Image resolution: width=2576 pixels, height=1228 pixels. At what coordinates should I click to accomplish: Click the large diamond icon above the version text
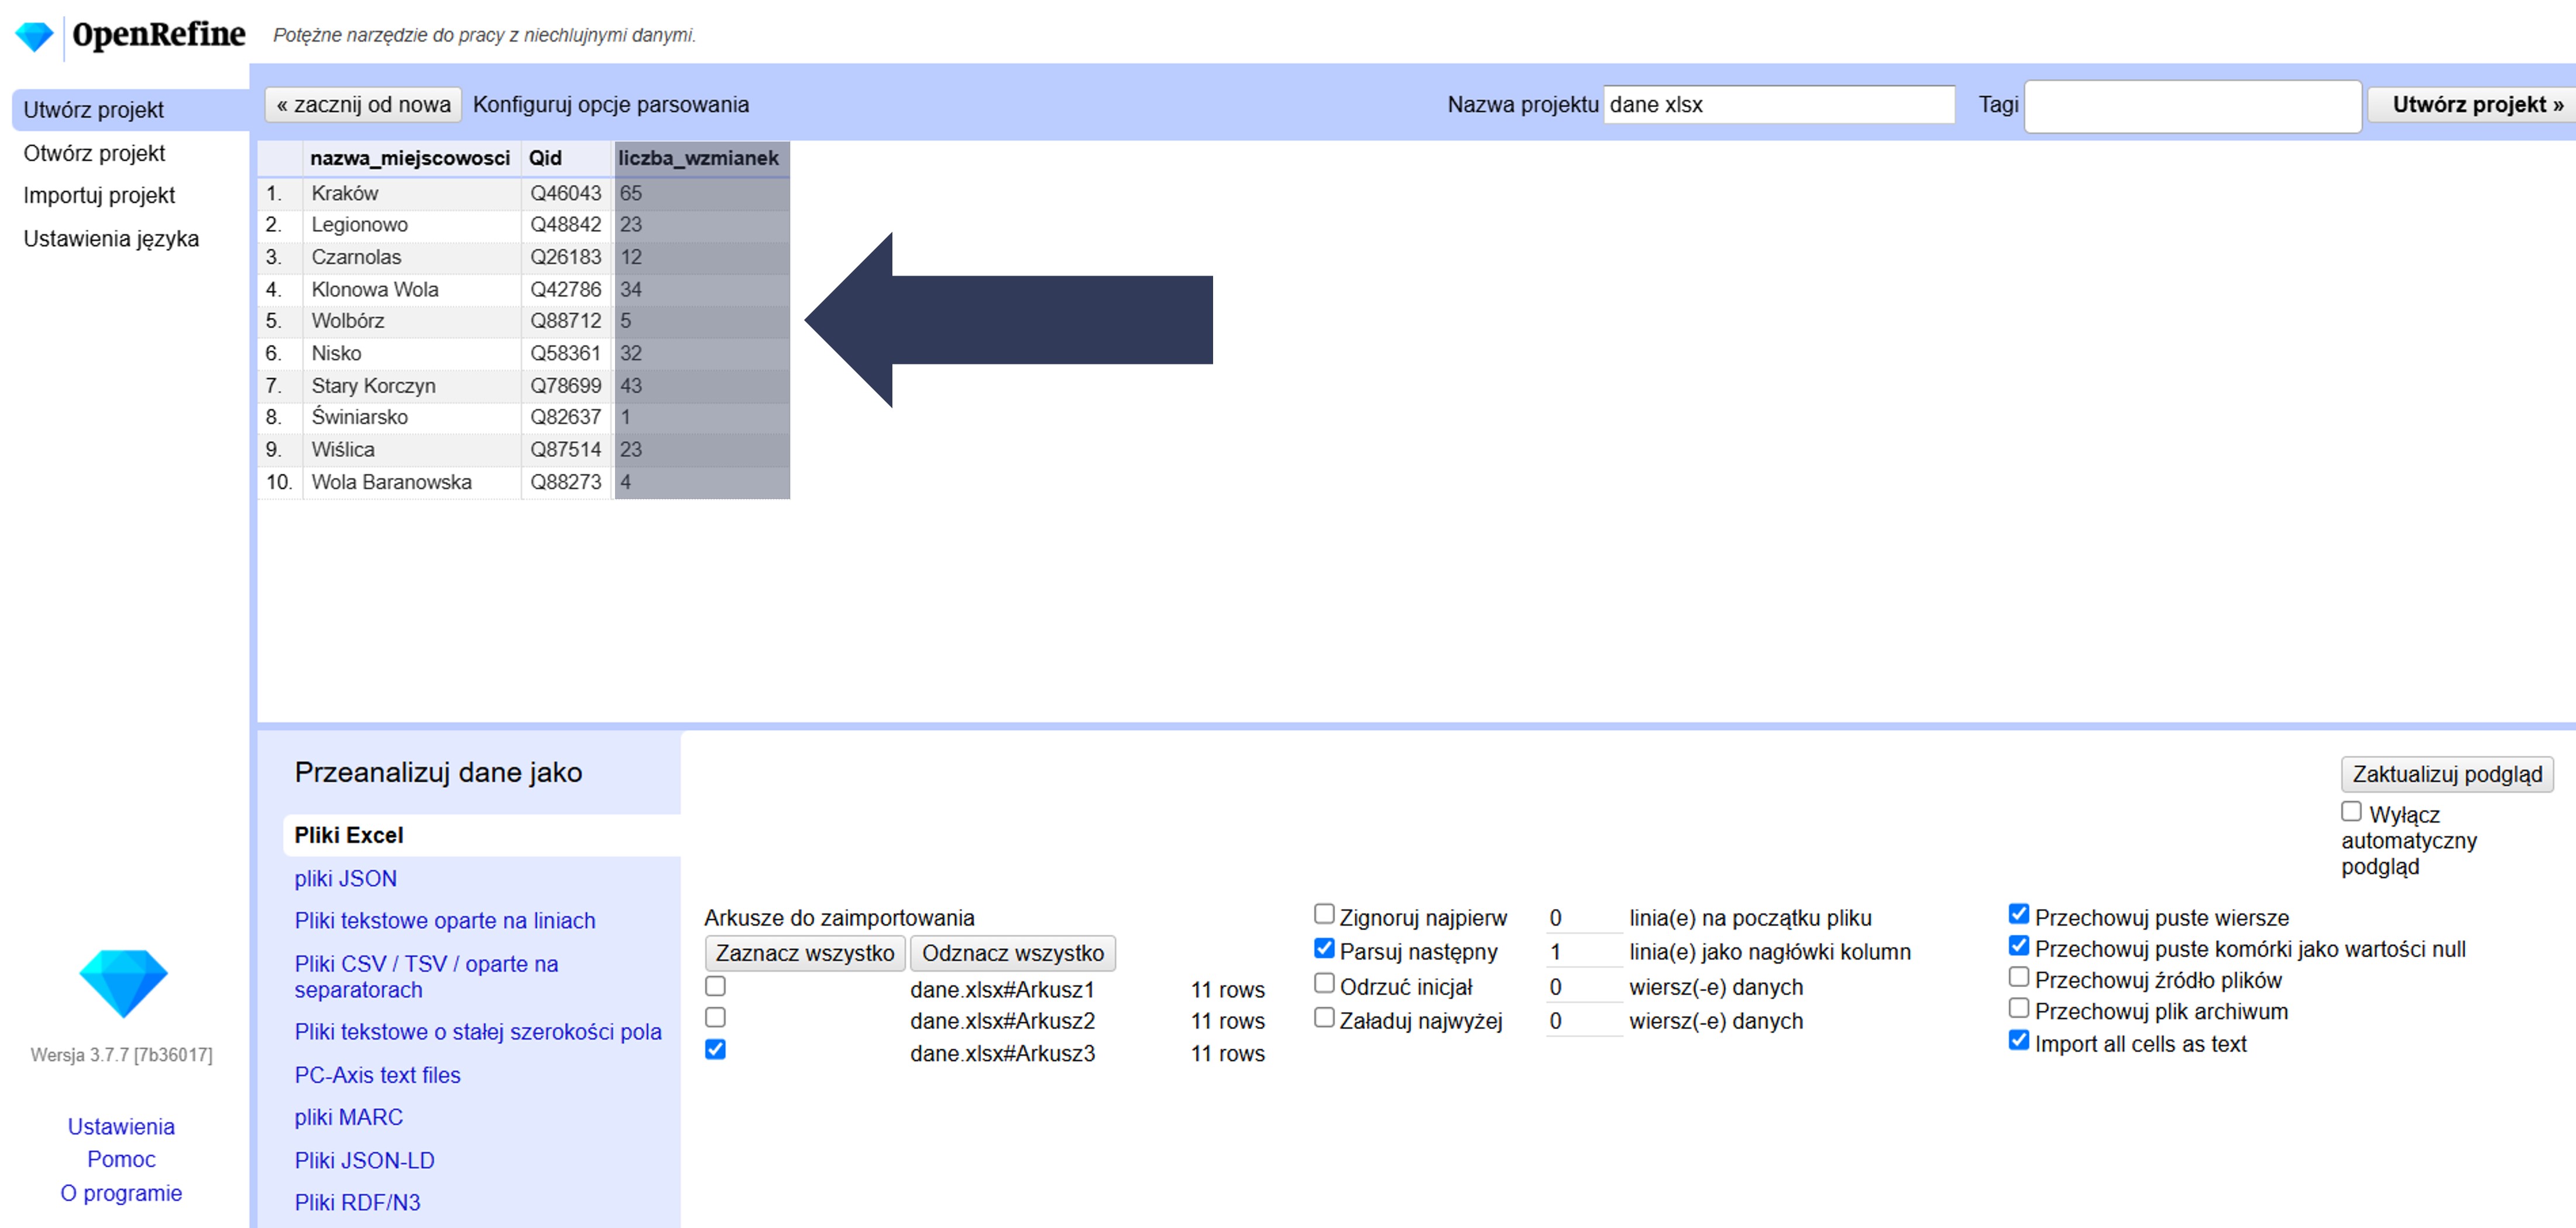(x=123, y=982)
